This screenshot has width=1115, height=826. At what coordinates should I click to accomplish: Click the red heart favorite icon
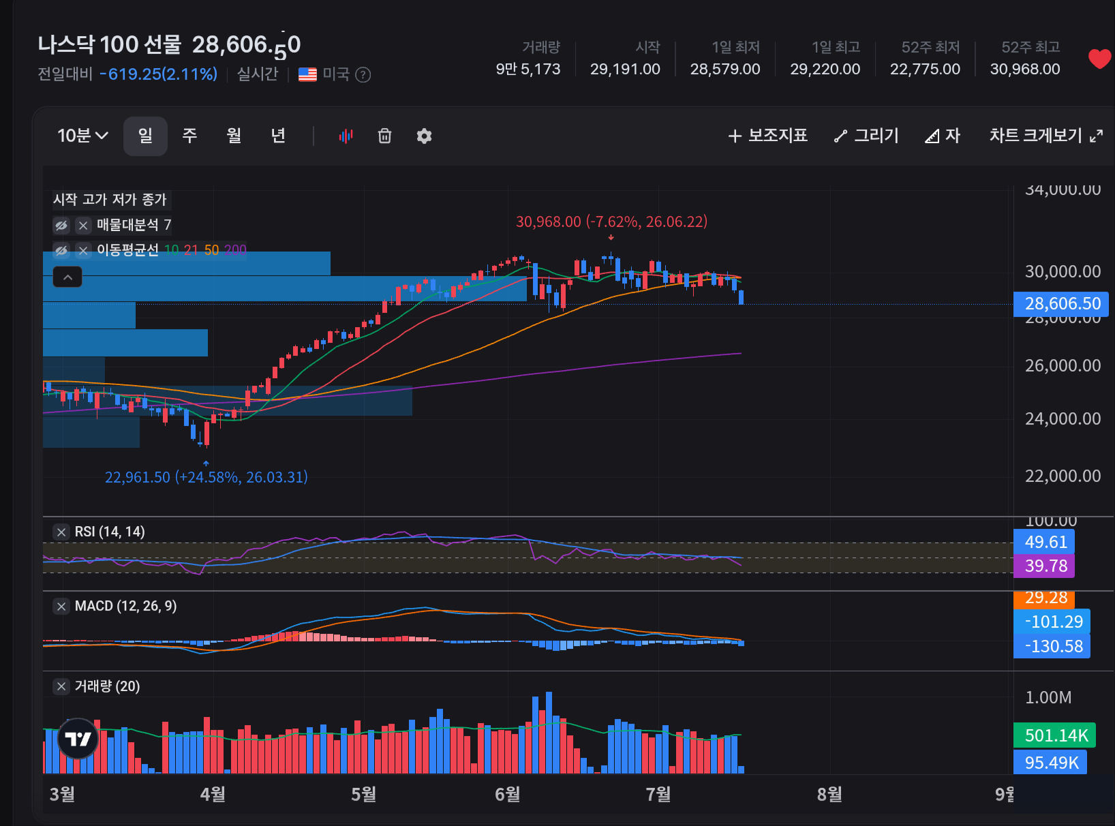click(1099, 59)
